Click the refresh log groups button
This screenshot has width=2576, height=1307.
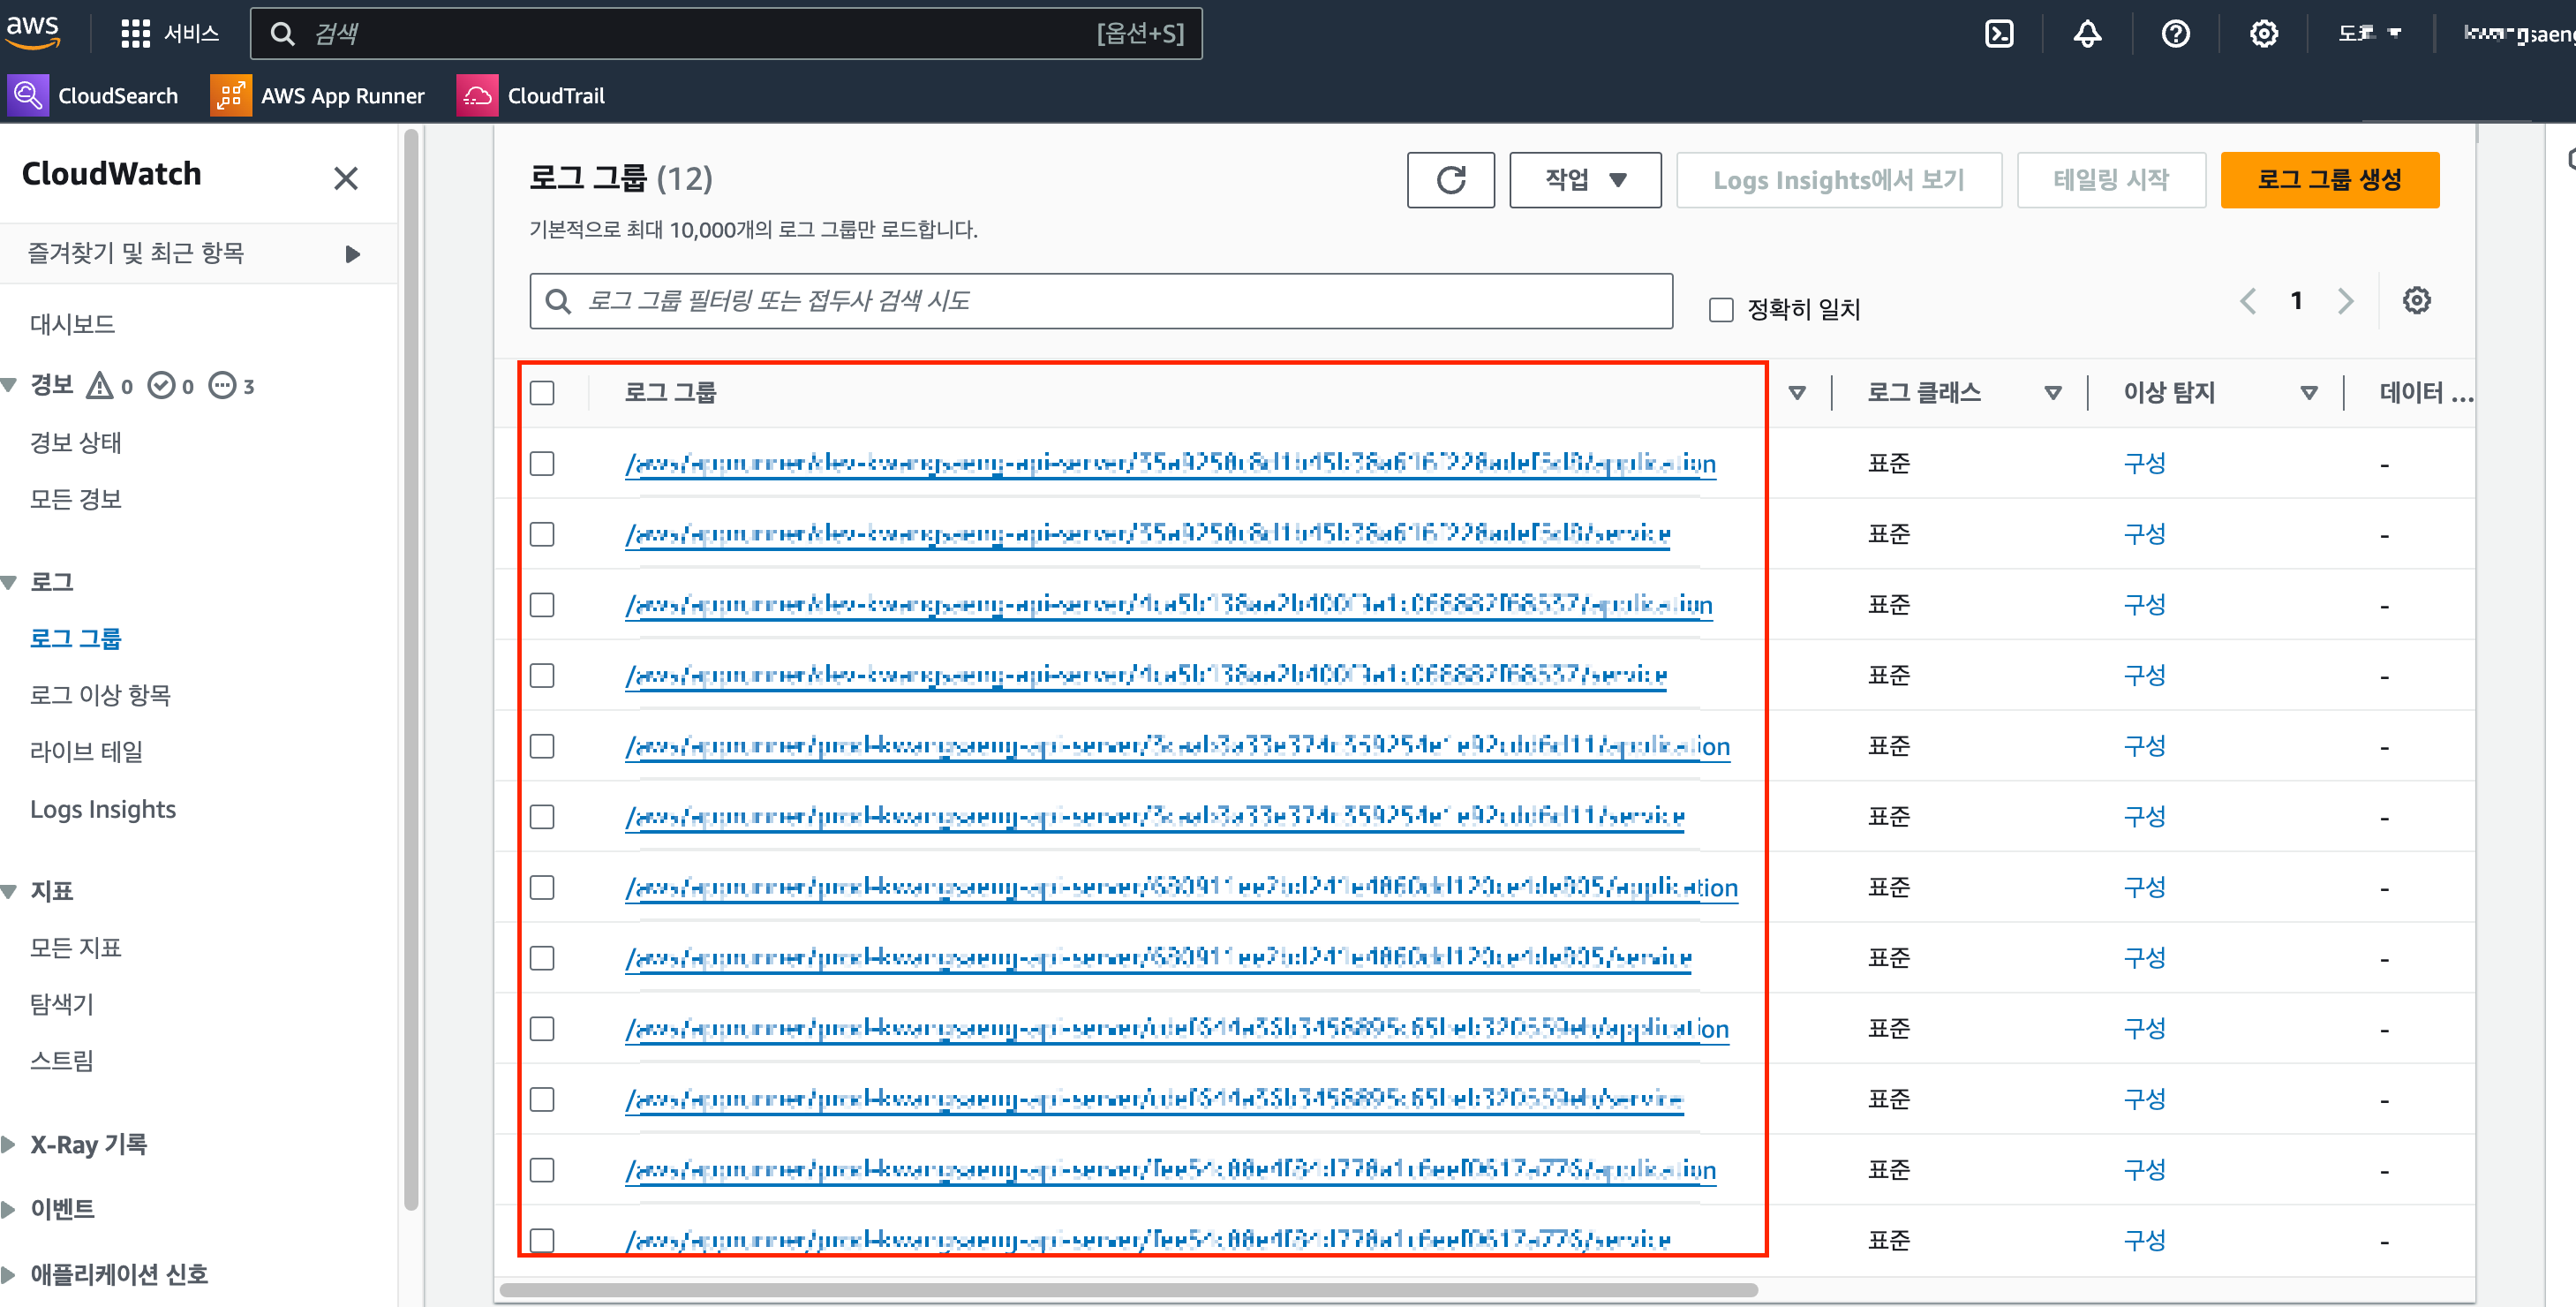(1450, 180)
